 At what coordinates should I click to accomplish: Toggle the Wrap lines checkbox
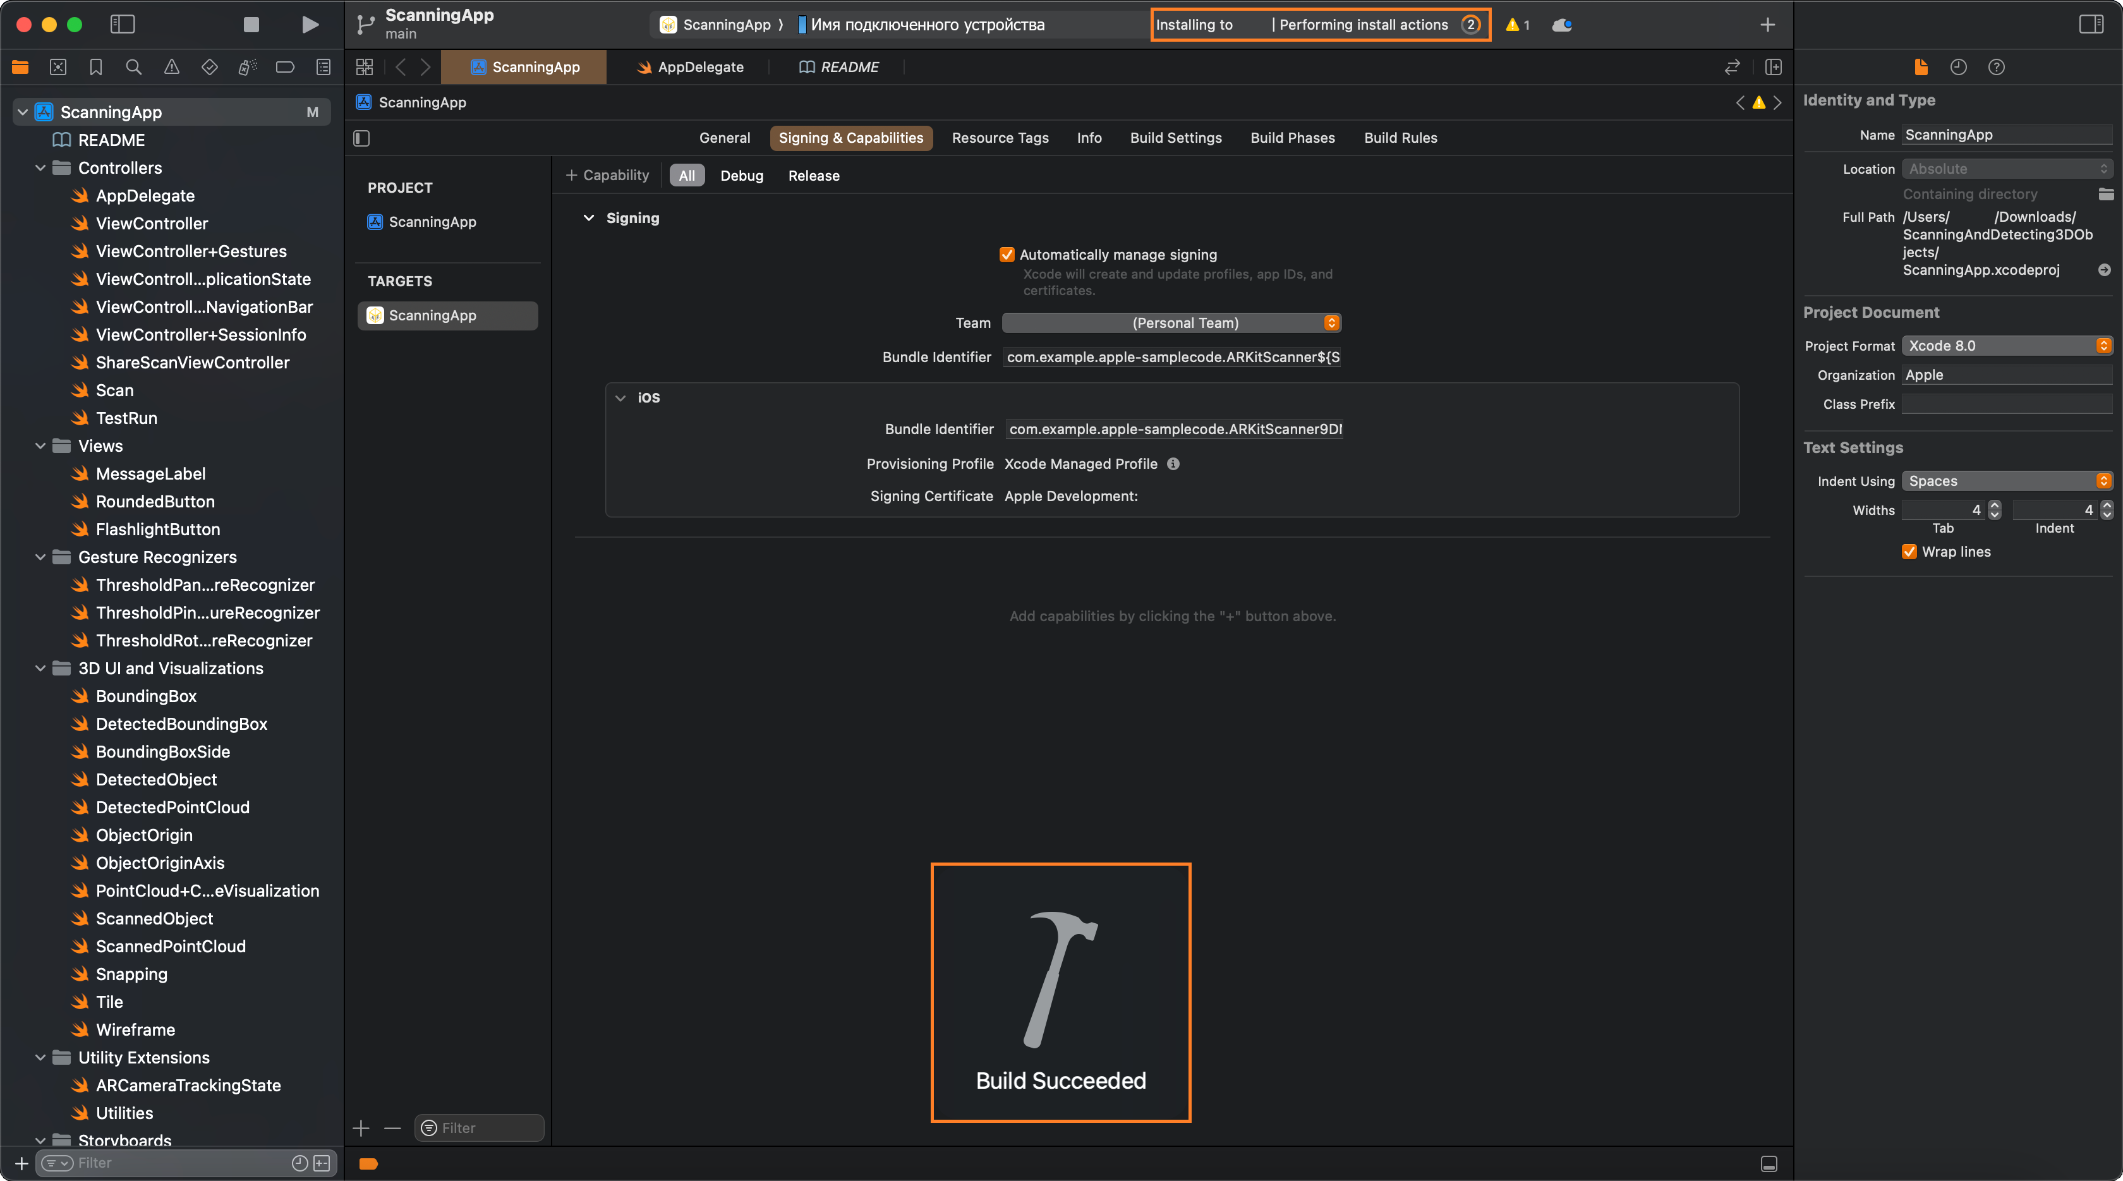[x=1909, y=552]
